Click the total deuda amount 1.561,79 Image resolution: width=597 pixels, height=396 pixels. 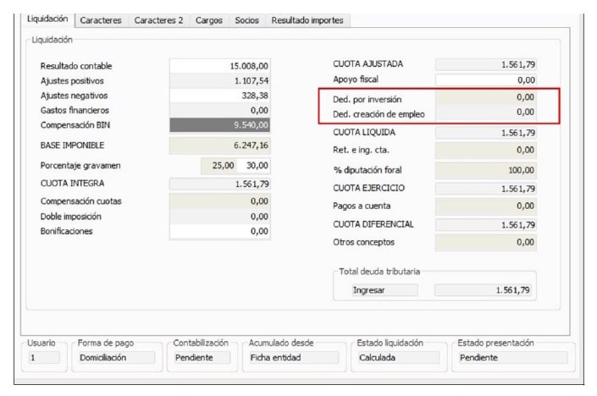coord(483,290)
